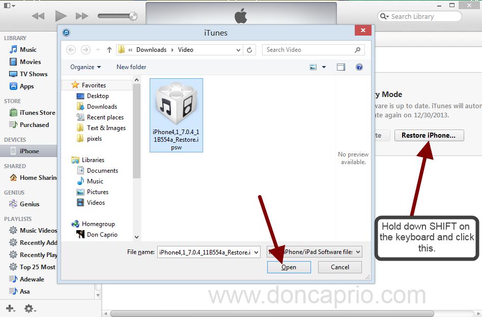Click the Downloads breadcrumb in address bar
The width and height of the screenshot is (482, 317).
(151, 50)
